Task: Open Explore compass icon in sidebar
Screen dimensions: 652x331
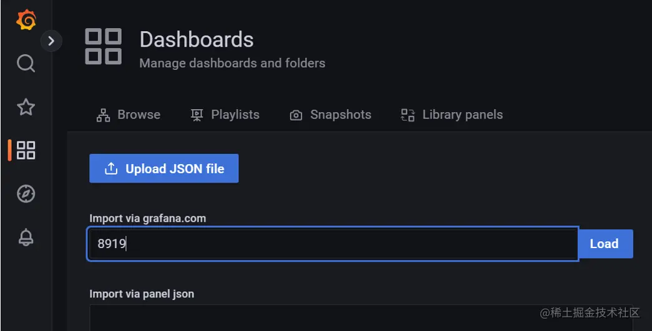Action: click(x=26, y=194)
